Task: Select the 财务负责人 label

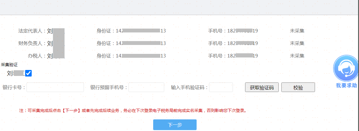Action: pyautogui.click(x=32, y=43)
